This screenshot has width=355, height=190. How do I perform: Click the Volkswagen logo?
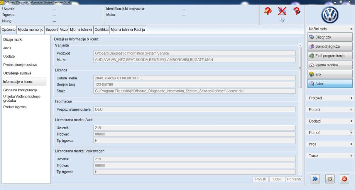click(x=329, y=15)
